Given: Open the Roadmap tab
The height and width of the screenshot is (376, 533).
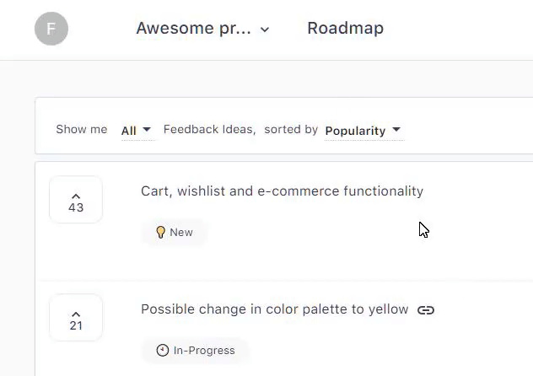Looking at the screenshot, I should [x=346, y=28].
